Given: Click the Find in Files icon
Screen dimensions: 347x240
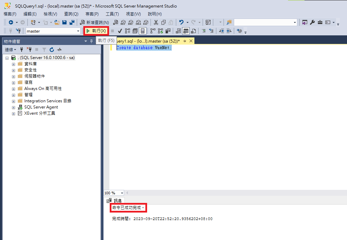Looking at the screenshot, I should click(x=229, y=22).
